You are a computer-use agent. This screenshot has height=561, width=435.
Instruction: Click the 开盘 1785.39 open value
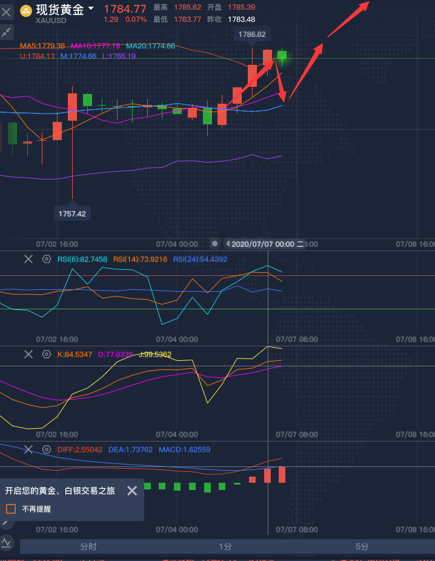coord(241,7)
